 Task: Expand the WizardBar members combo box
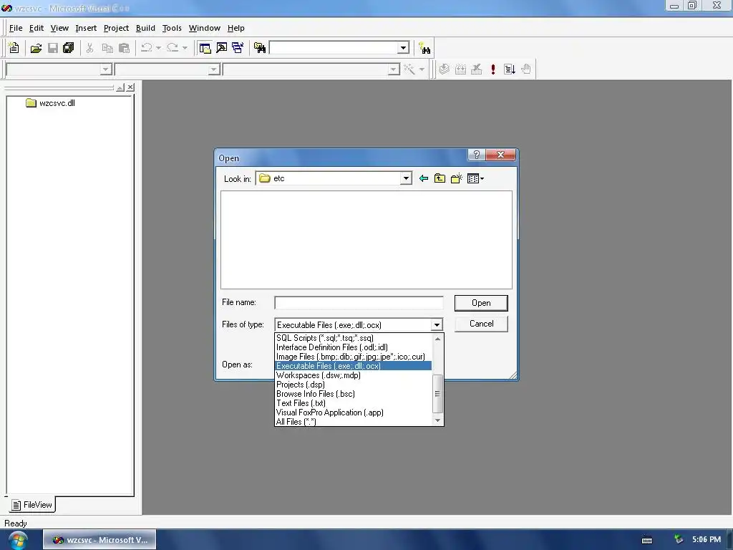coord(394,69)
